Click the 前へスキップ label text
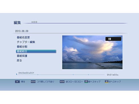The height and width of the screenshot is (104, 139). coord(94,82)
